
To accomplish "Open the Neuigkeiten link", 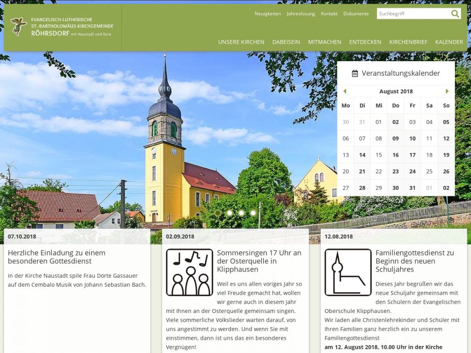I will point(268,14).
